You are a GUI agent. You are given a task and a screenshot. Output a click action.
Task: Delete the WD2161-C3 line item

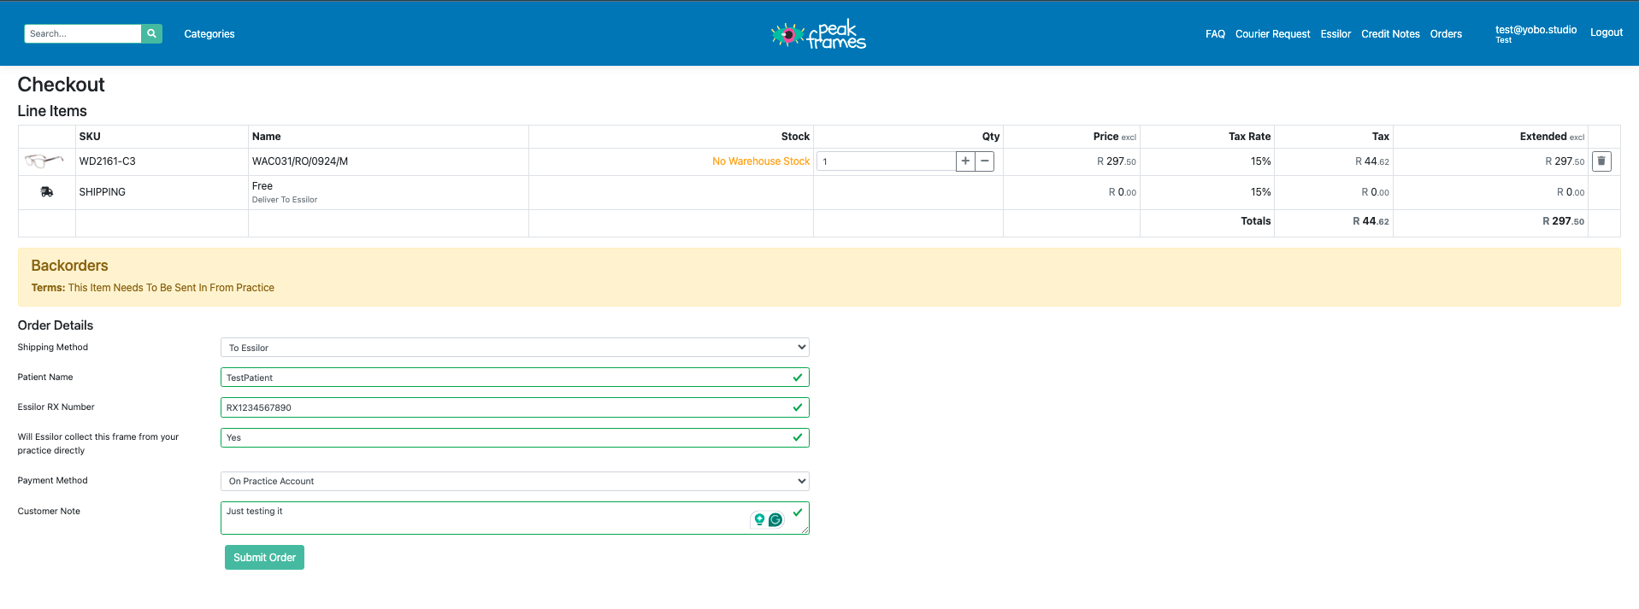(x=1601, y=161)
